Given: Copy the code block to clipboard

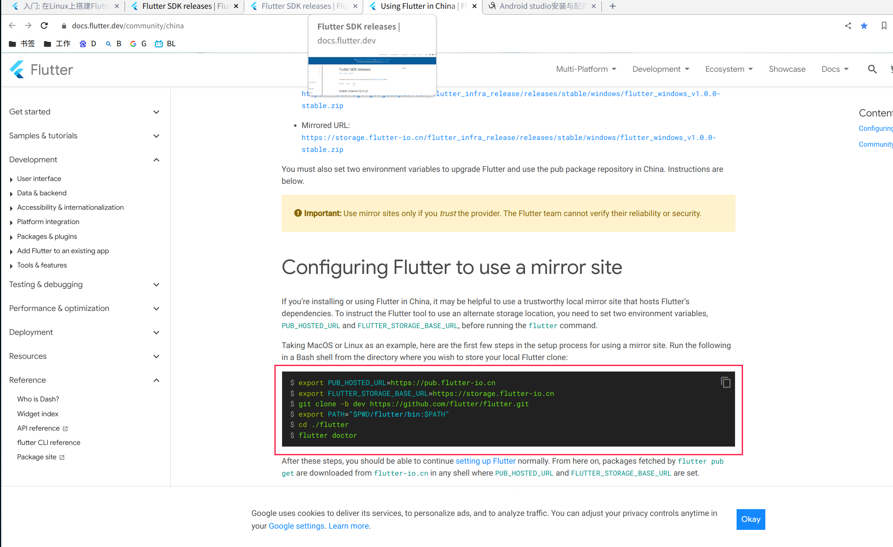Looking at the screenshot, I should click(x=725, y=382).
